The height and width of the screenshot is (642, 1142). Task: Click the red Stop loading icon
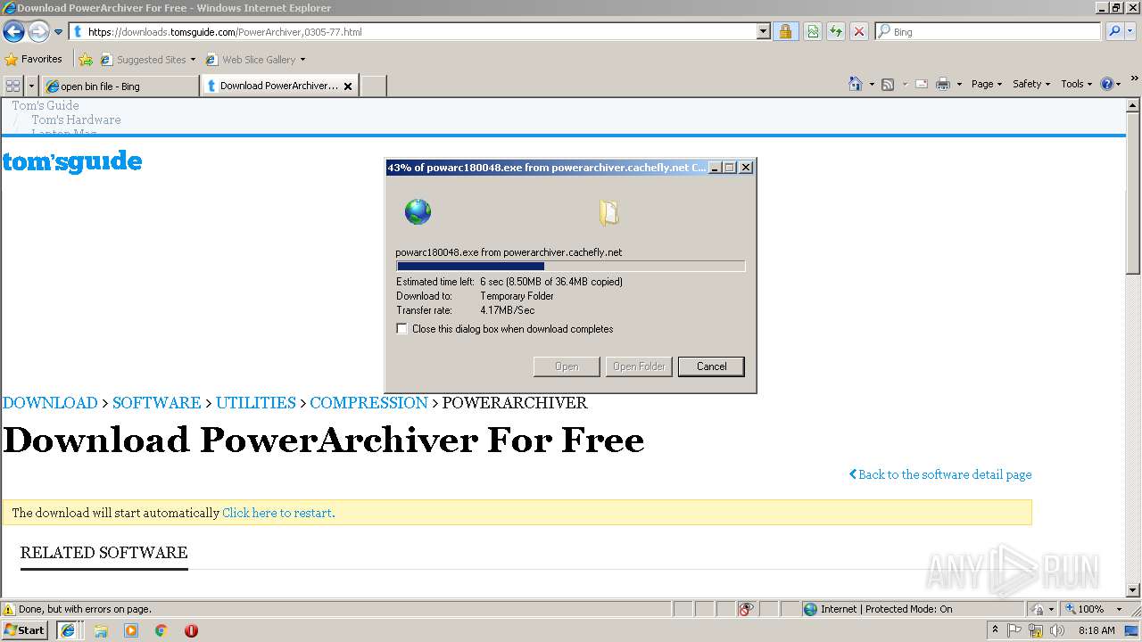point(859,31)
